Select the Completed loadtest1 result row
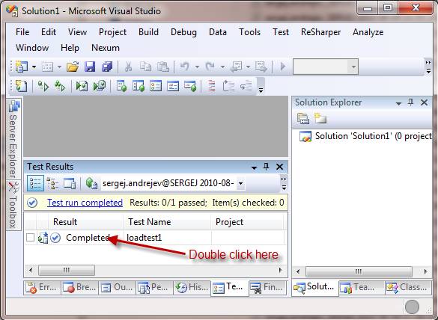 click(156, 238)
